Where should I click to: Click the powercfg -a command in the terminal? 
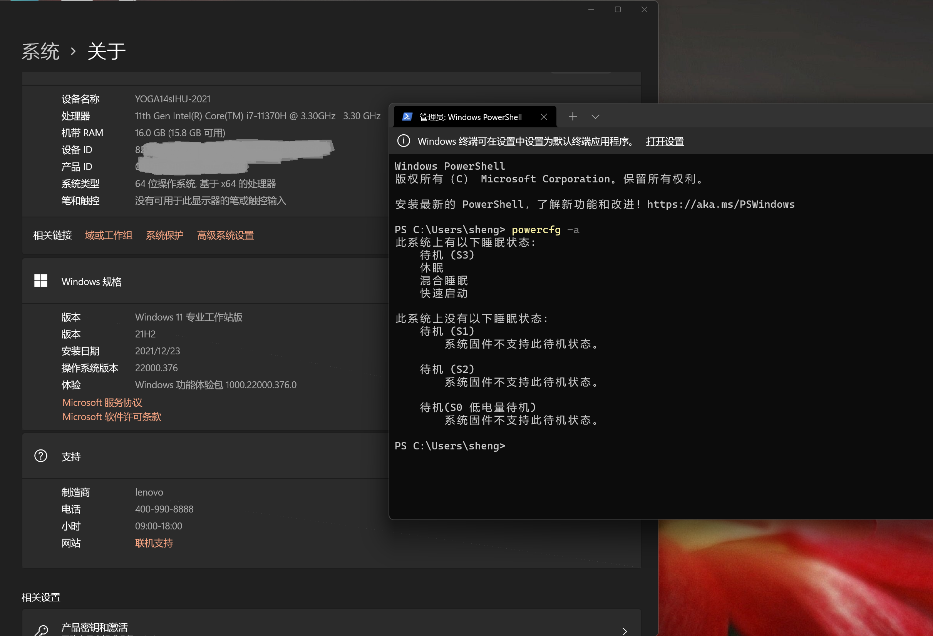(x=545, y=230)
